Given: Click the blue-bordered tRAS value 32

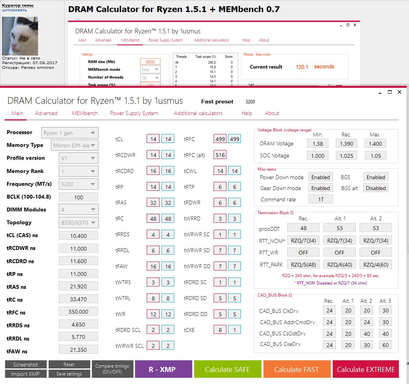Looking at the screenshot, I should pos(168,202).
